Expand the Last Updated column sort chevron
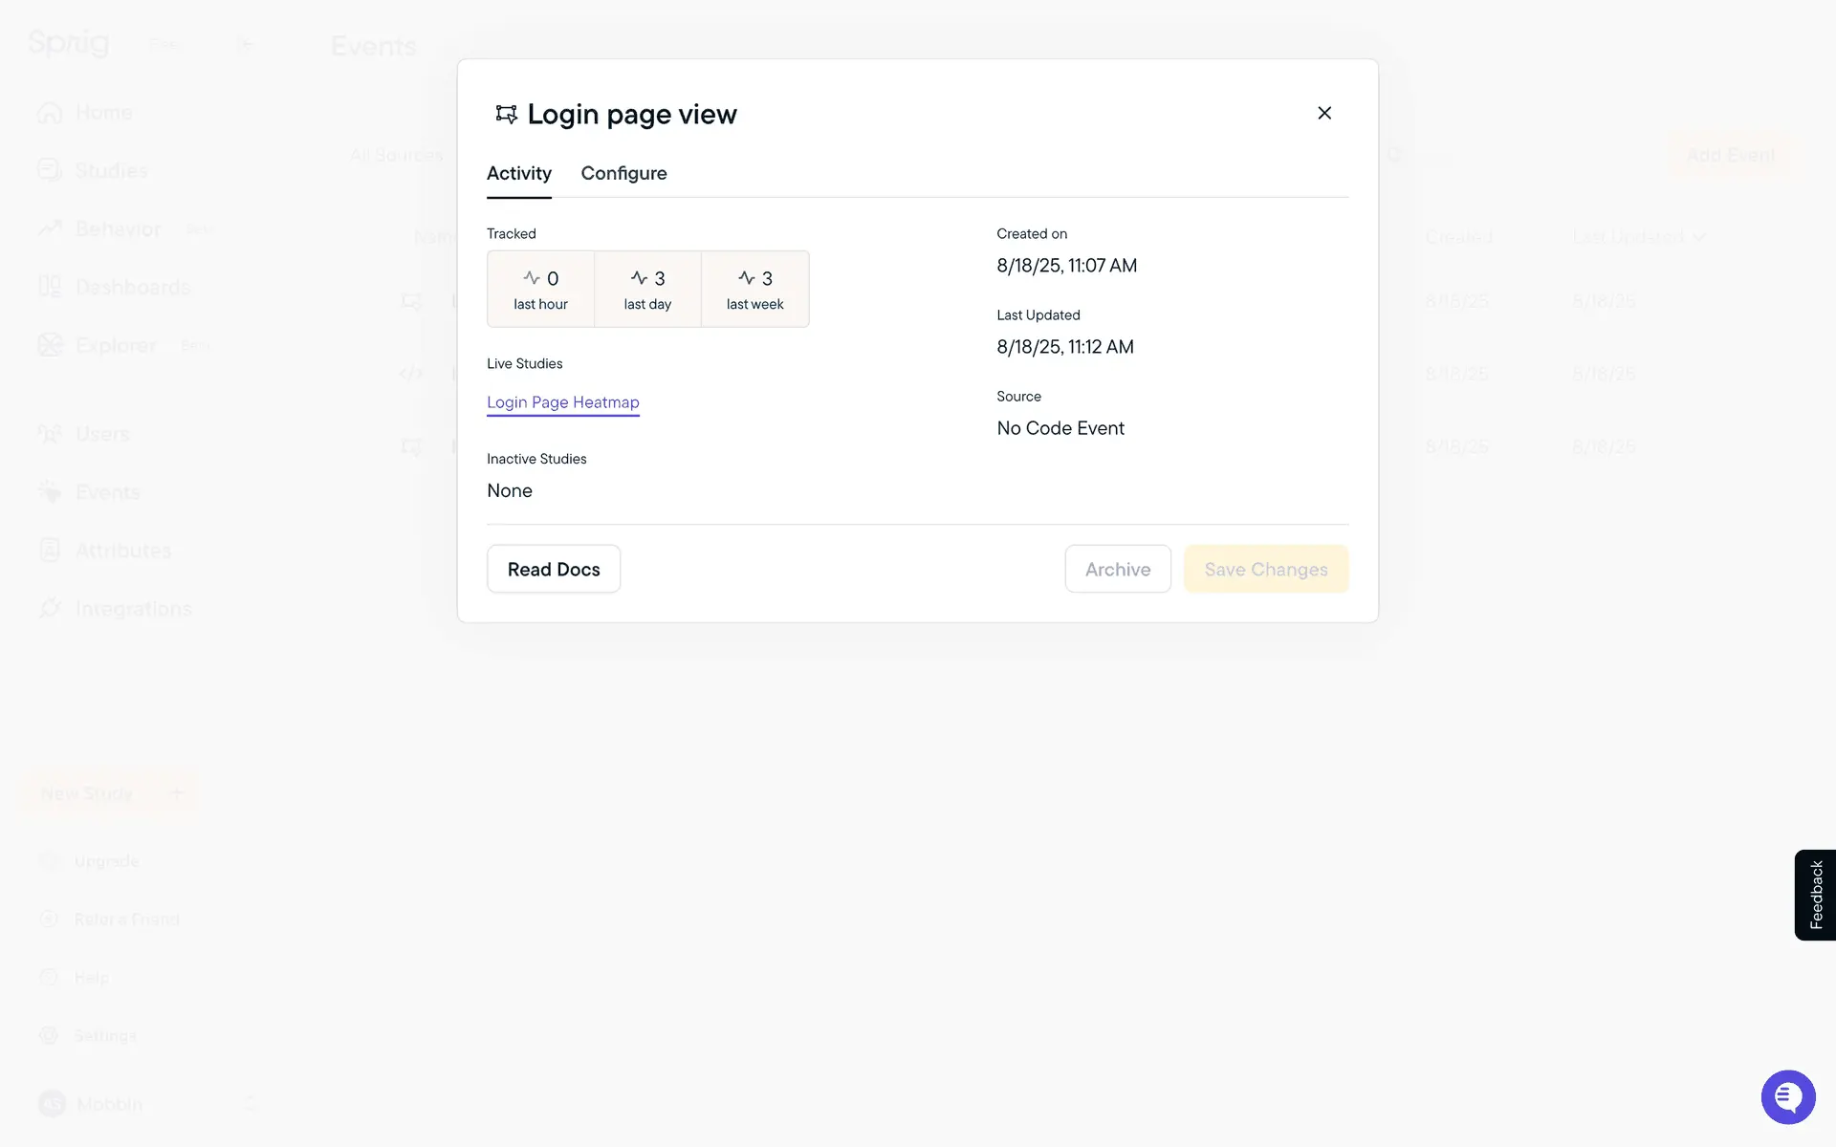This screenshot has height=1147, width=1836. 1699,237
